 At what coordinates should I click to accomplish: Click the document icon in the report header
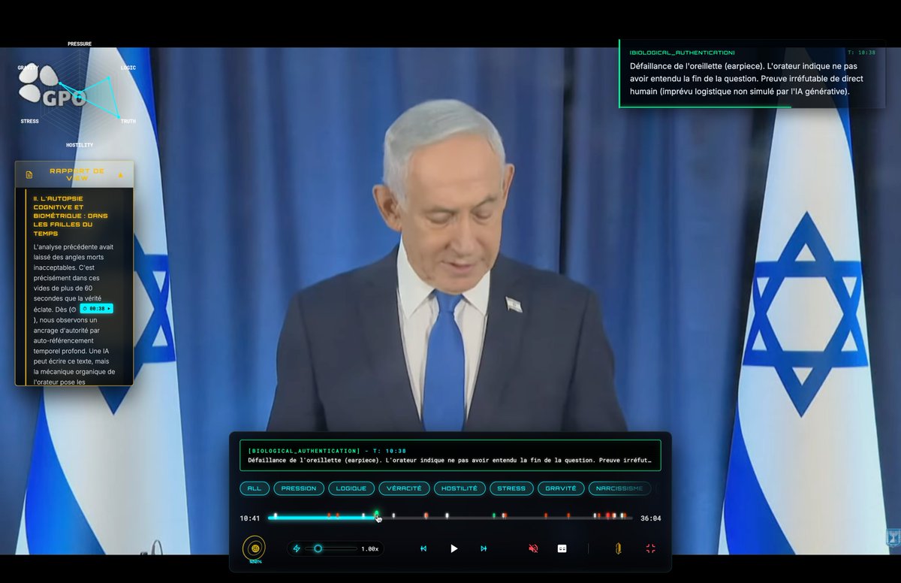coord(29,175)
